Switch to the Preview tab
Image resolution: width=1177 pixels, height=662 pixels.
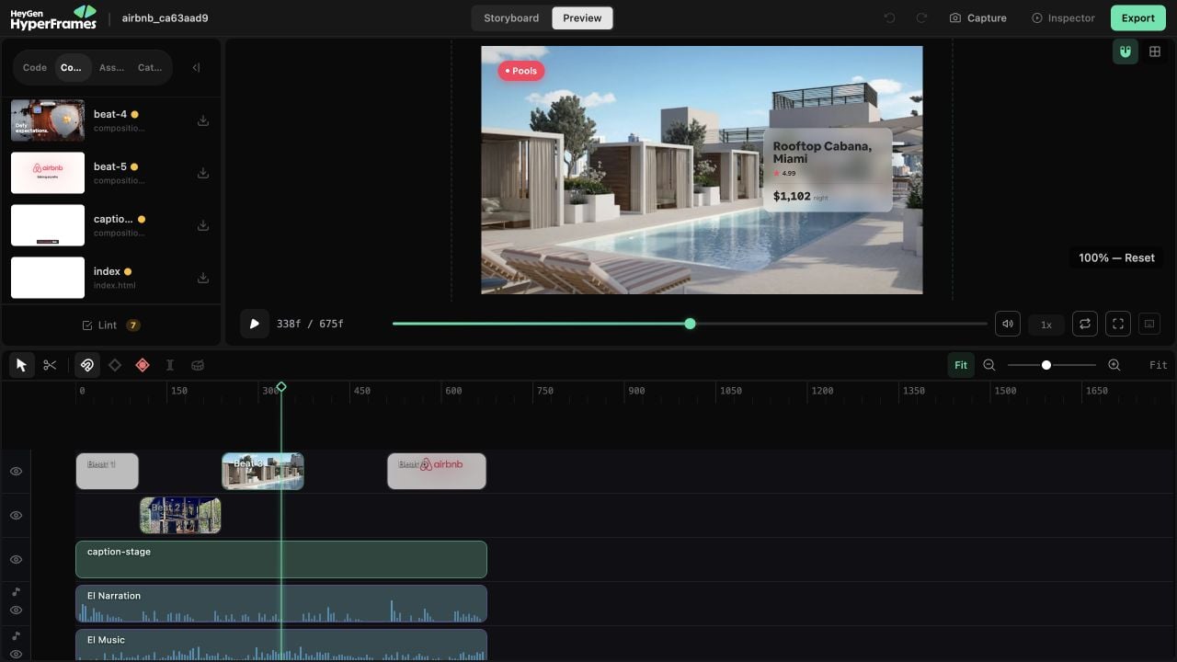click(582, 17)
